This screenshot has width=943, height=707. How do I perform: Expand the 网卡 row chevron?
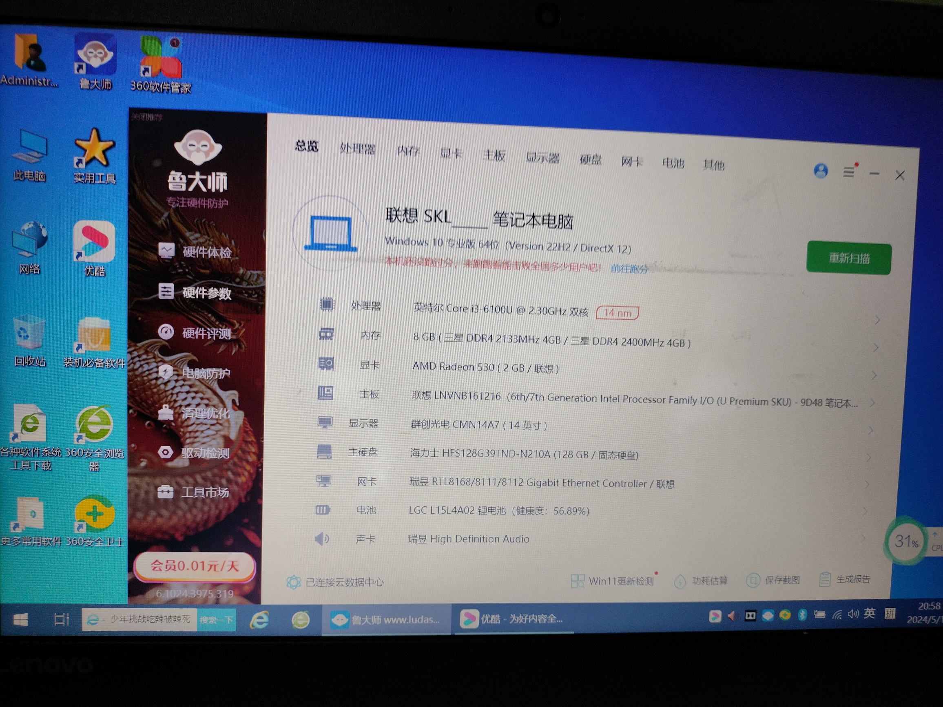click(867, 484)
